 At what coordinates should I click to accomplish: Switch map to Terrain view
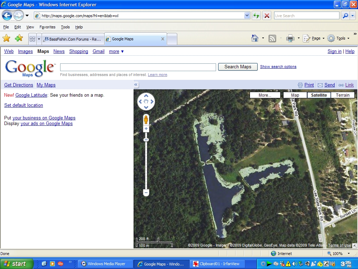pyautogui.click(x=343, y=95)
